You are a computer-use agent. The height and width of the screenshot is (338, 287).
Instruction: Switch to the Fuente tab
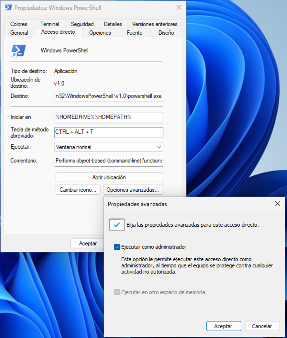[x=135, y=33]
